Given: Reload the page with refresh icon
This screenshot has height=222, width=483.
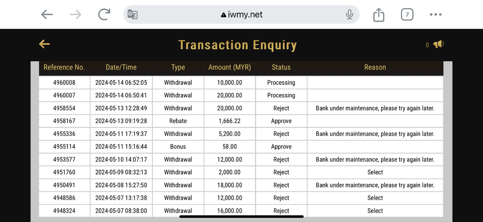Looking at the screenshot, I should click(x=104, y=14).
